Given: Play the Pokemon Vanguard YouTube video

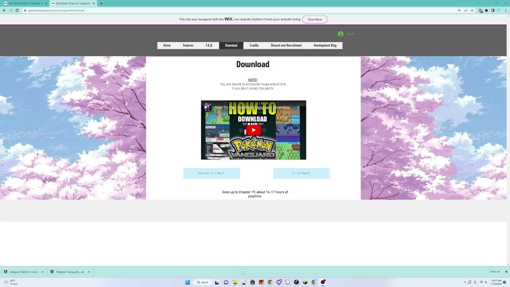Looking at the screenshot, I should (x=253, y=130).
